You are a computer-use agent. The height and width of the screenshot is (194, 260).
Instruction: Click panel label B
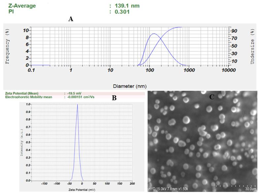[114, 98]
